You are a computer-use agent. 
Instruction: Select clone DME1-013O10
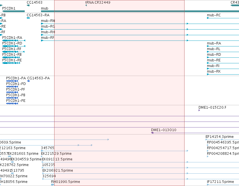[x=163, y=130]
